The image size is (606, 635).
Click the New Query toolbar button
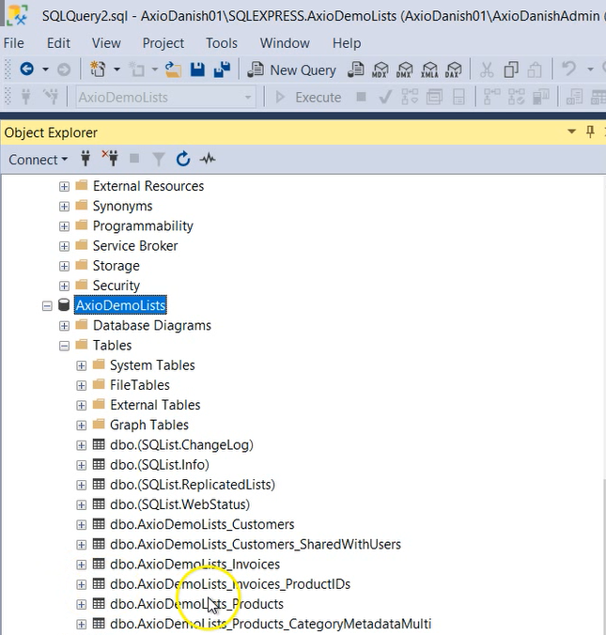point(291,70)
